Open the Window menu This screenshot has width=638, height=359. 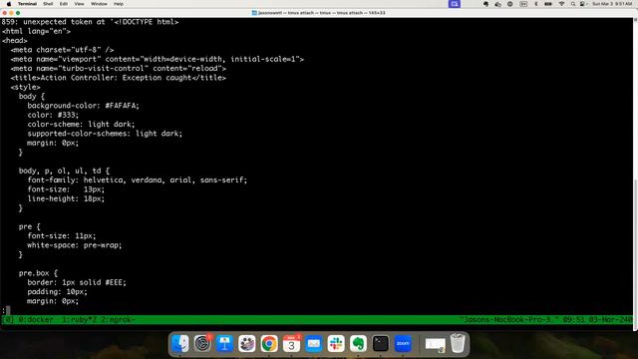(x=99, y=4)
